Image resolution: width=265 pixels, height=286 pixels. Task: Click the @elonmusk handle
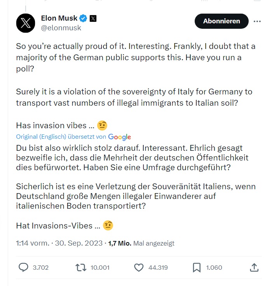tap(61, 28)
